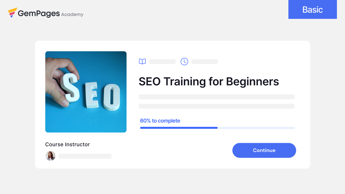345x194 pixels.
Task: Click the GemPages flame logo icon
Action: click(12, 13)
